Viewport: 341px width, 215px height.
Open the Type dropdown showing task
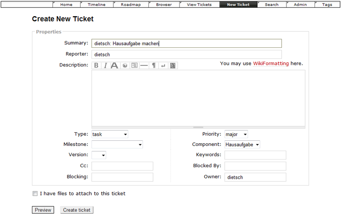[110, 134]
